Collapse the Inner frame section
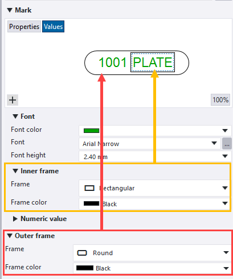233x279 pixels. coord(15,171)
